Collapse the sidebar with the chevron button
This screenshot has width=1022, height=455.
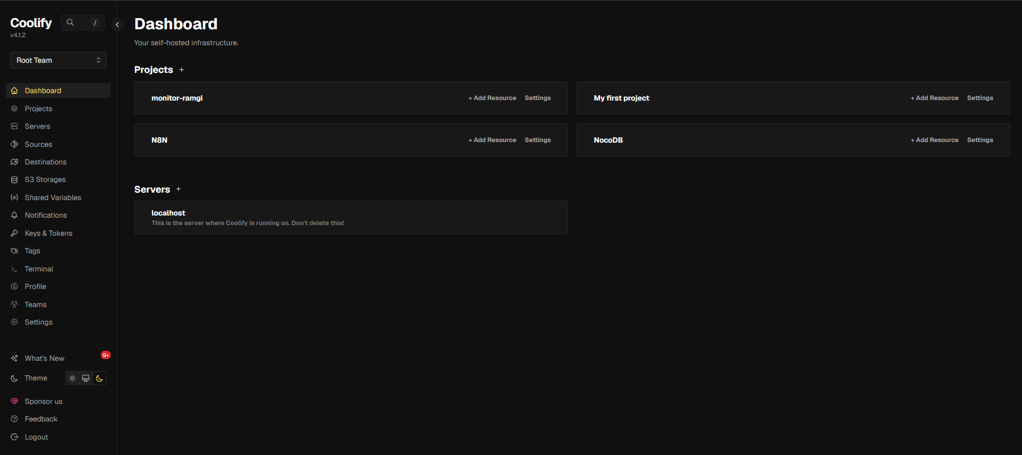tap(117, 24)
